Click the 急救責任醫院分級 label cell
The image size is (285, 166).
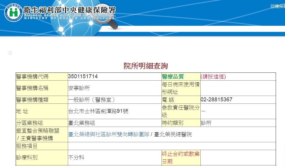coord(181,111)
